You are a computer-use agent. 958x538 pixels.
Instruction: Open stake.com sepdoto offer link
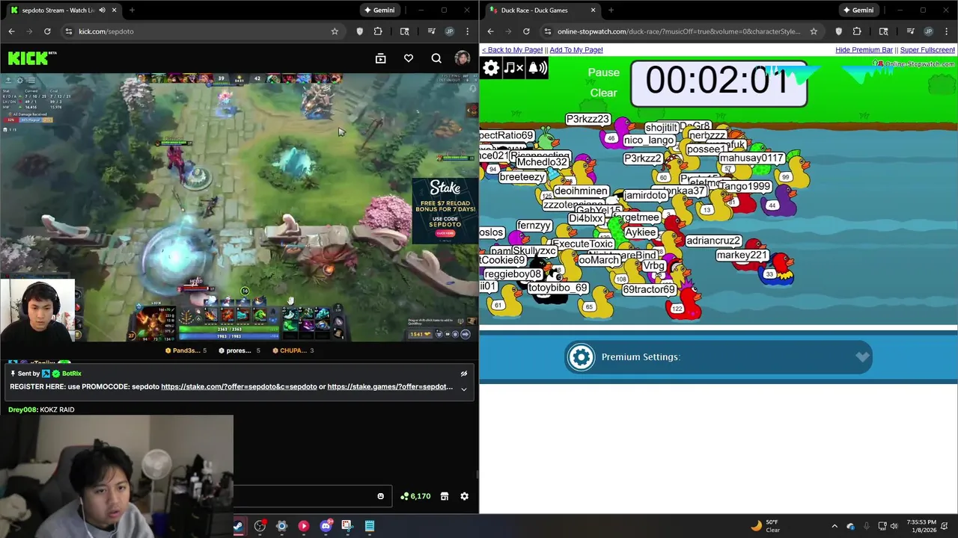(239, 387)
